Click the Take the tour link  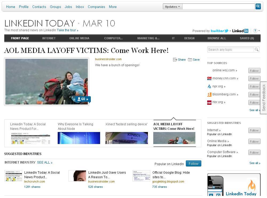(67, 30)
